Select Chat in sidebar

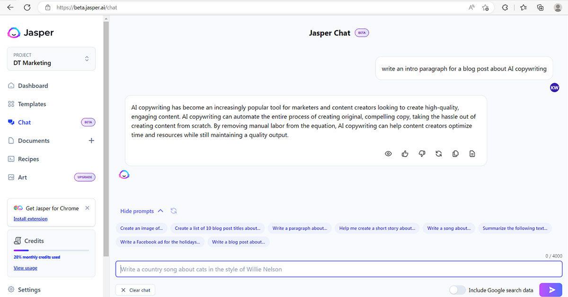coord(20,122)
